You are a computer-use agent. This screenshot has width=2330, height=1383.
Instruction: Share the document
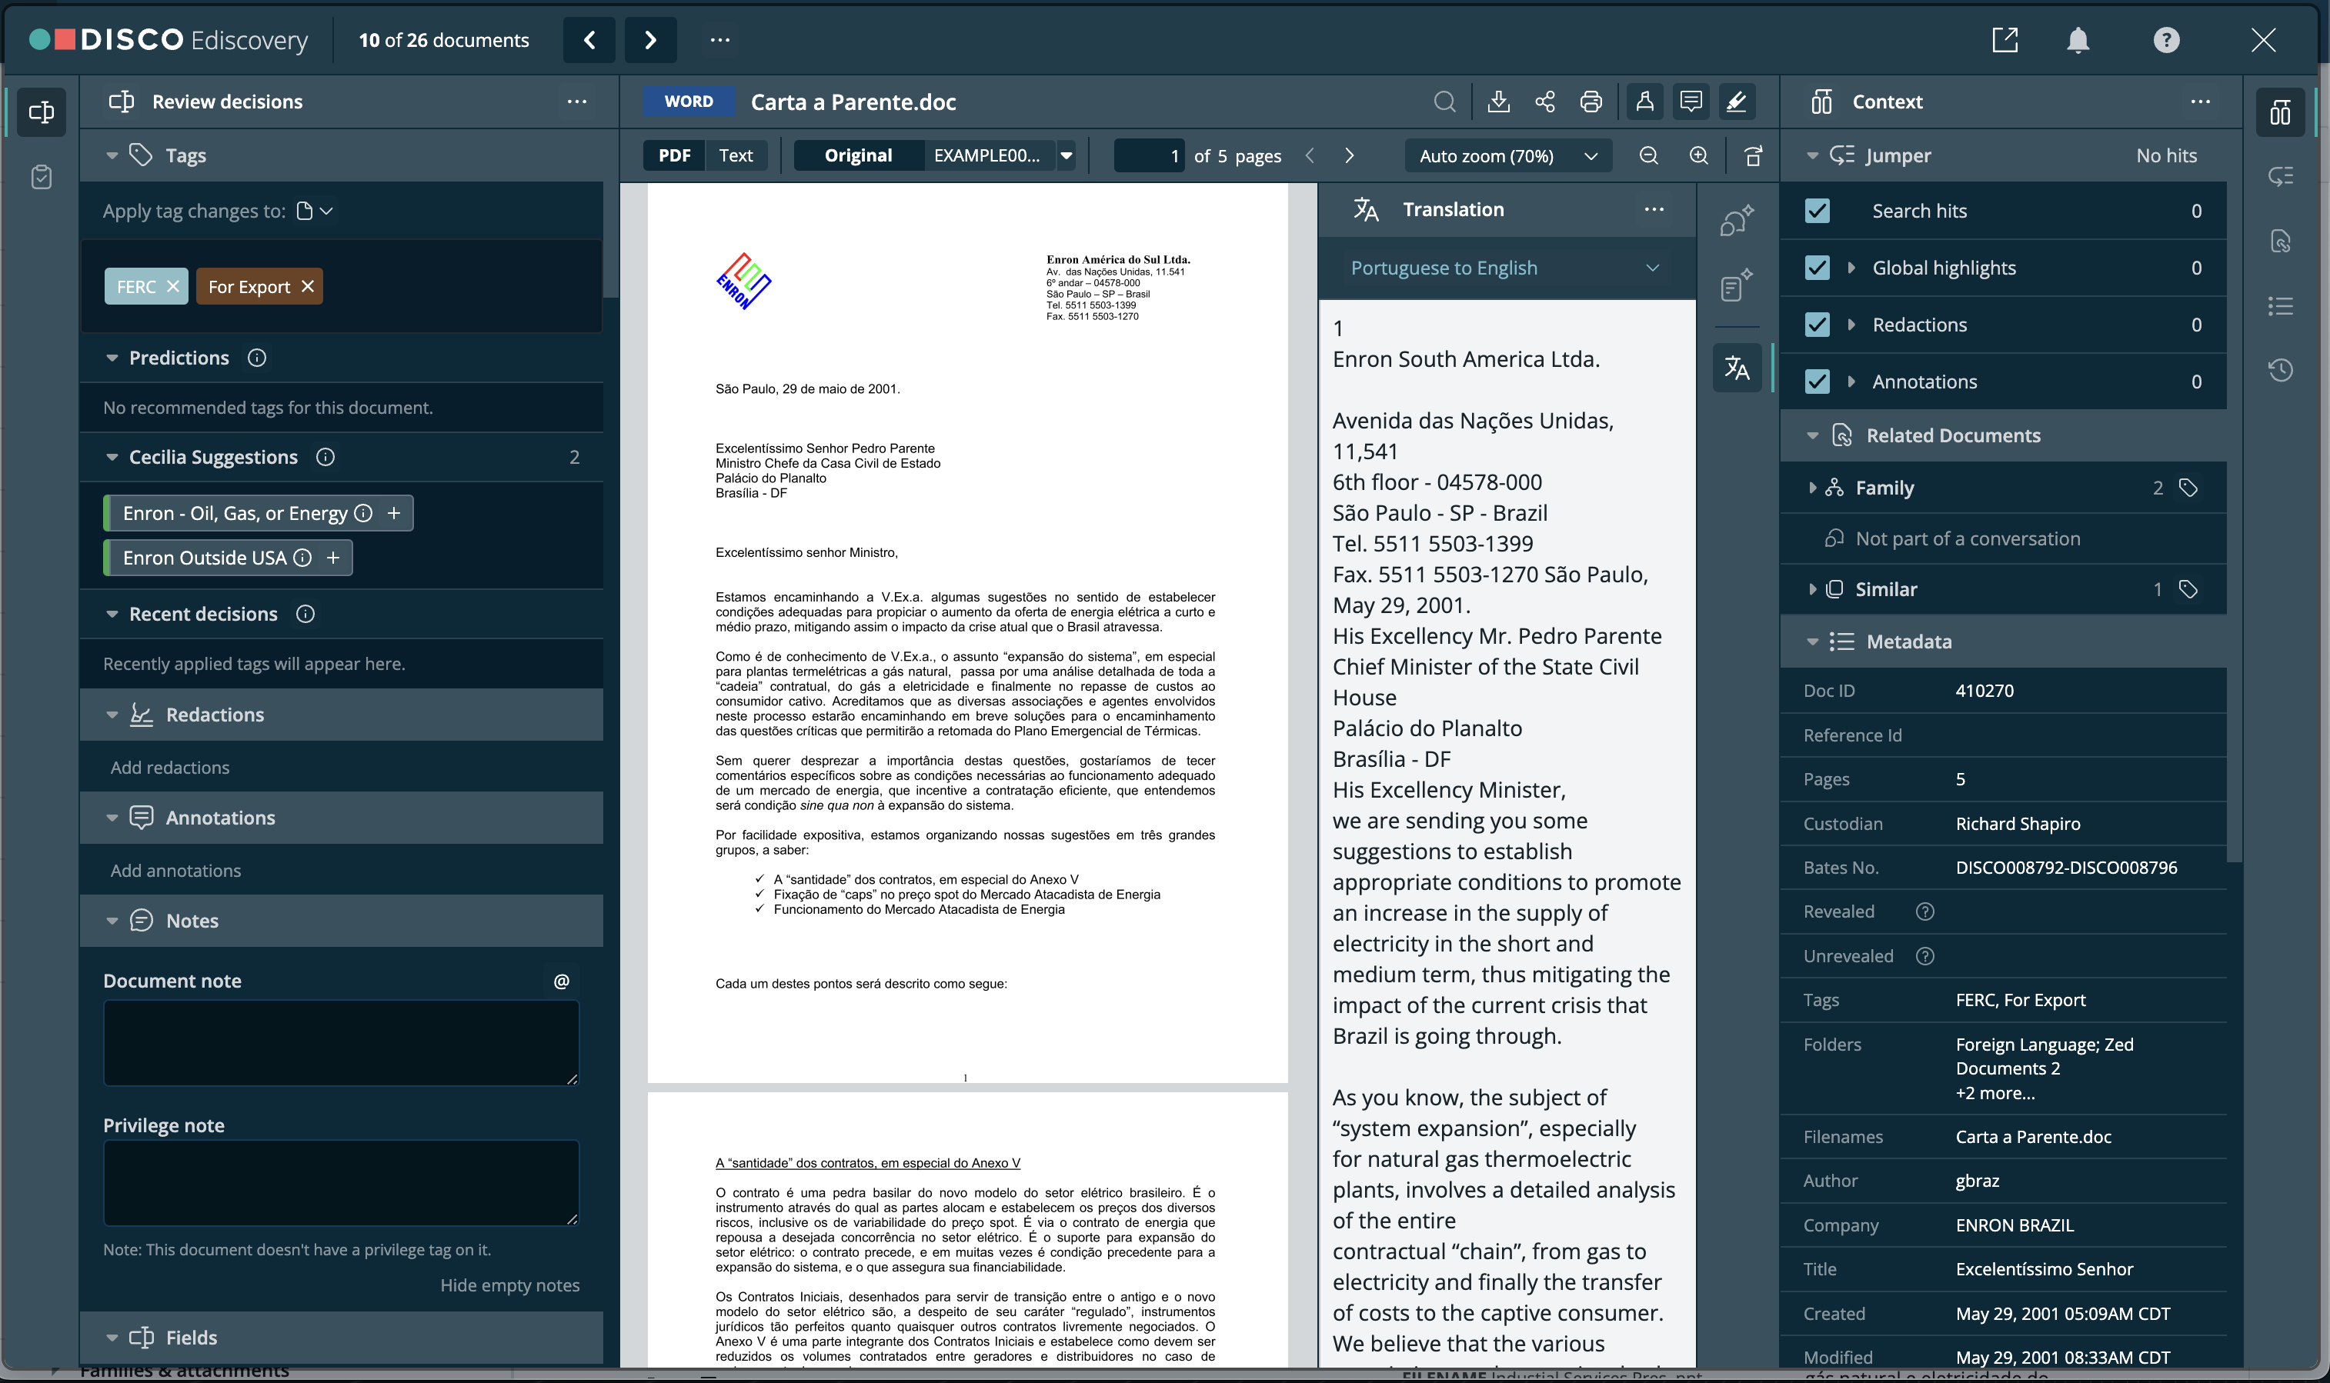(x=1544, y=102)
